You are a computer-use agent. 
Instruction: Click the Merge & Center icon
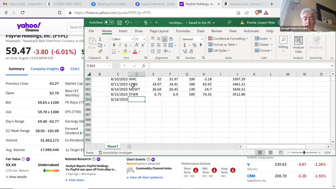(171, 45)
